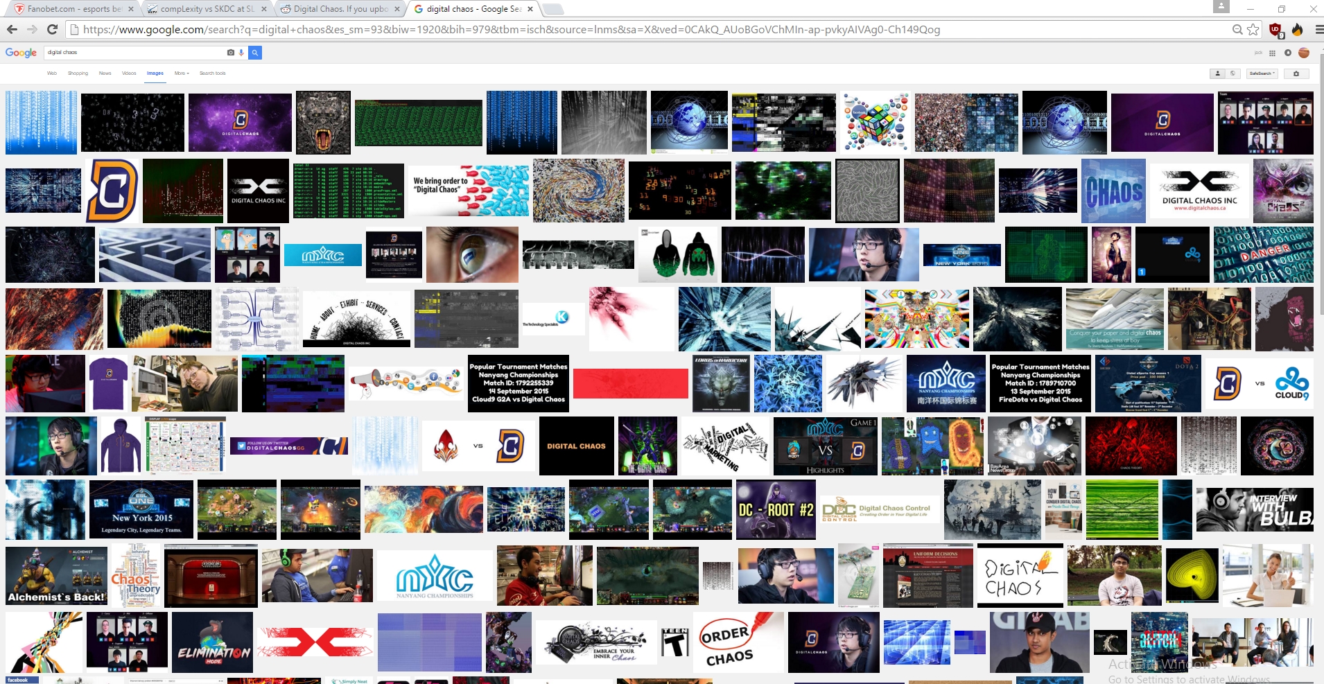The width and height of the screenshot is (1324, 684).
Task: Open the Chaos Theory word cloud thumbnail
Action: (136, 576)
